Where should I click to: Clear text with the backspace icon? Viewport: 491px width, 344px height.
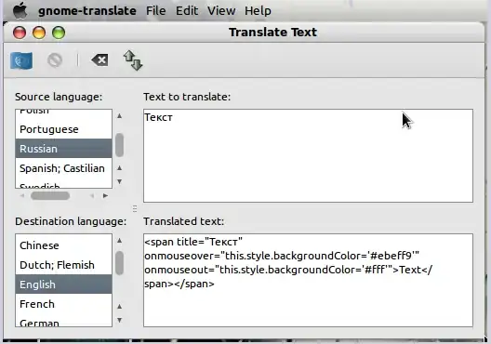pos(100,60)
